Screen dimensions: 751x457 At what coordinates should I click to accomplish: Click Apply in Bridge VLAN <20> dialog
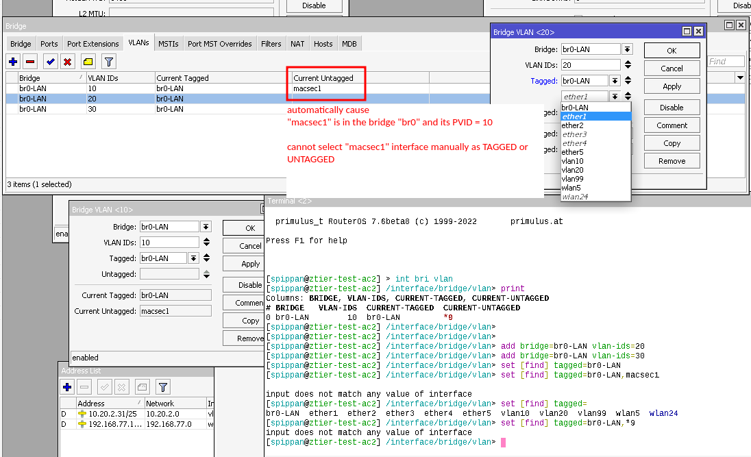(x=672, y=86)
